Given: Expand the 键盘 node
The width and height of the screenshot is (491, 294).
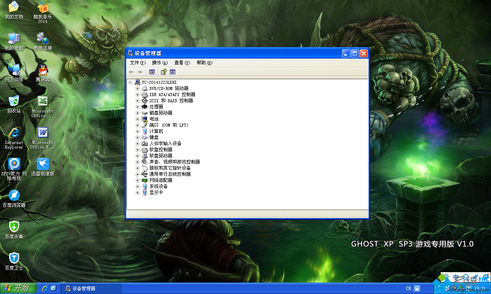Looking at the screenshot, I should click(138, 137).
